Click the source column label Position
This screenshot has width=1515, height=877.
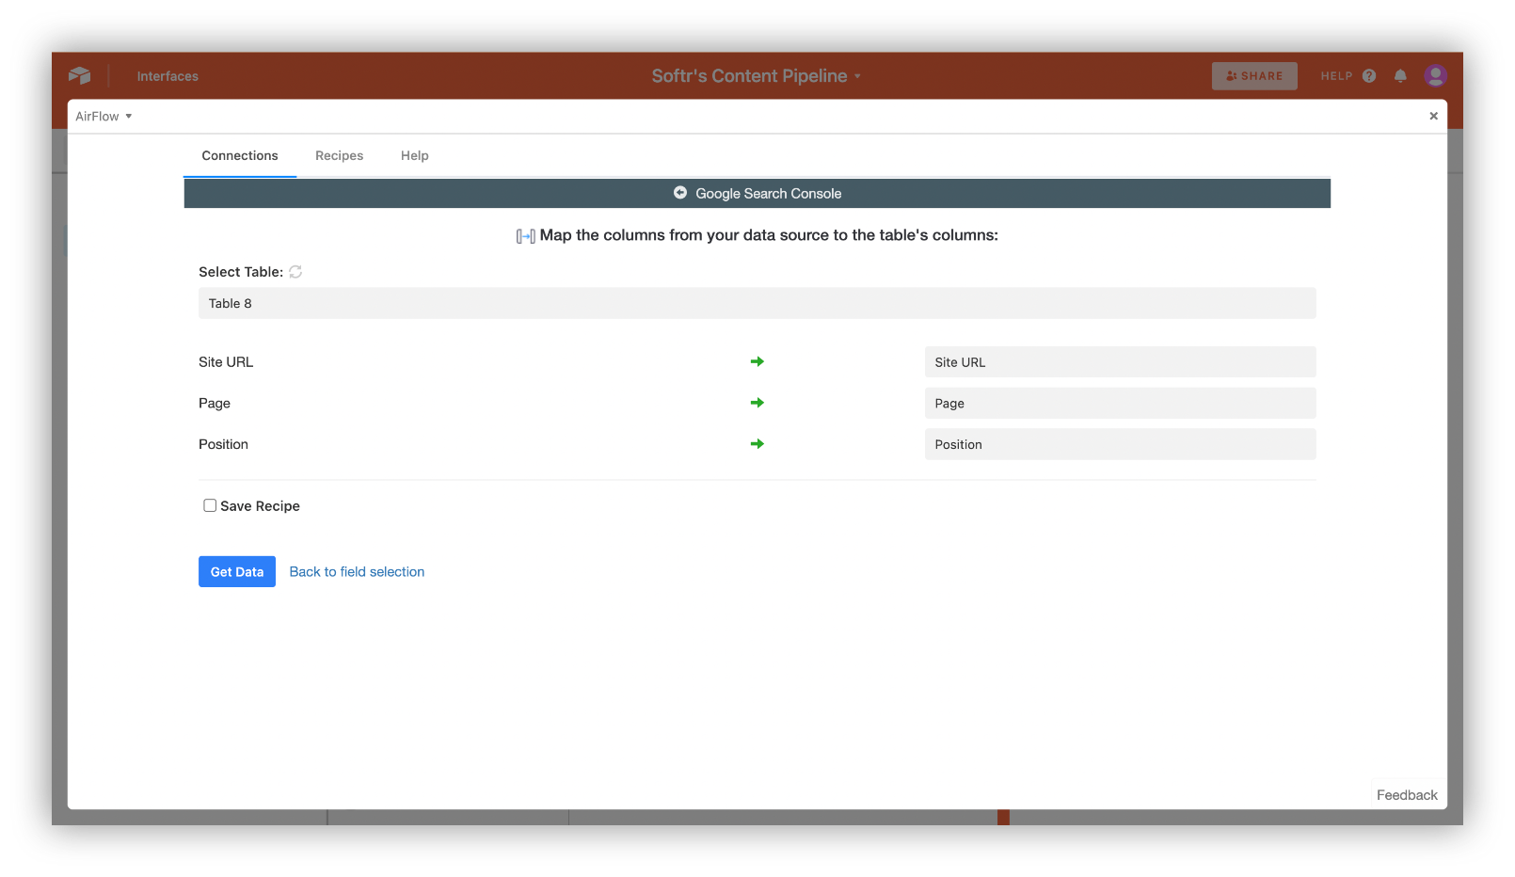click(x=223, y=444)
